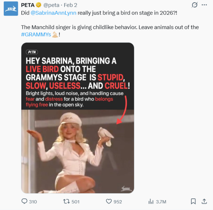Click the gramophone emoji after #GRAMMYs
Screen dimensions: 213x210
click(x=55, y=34)
